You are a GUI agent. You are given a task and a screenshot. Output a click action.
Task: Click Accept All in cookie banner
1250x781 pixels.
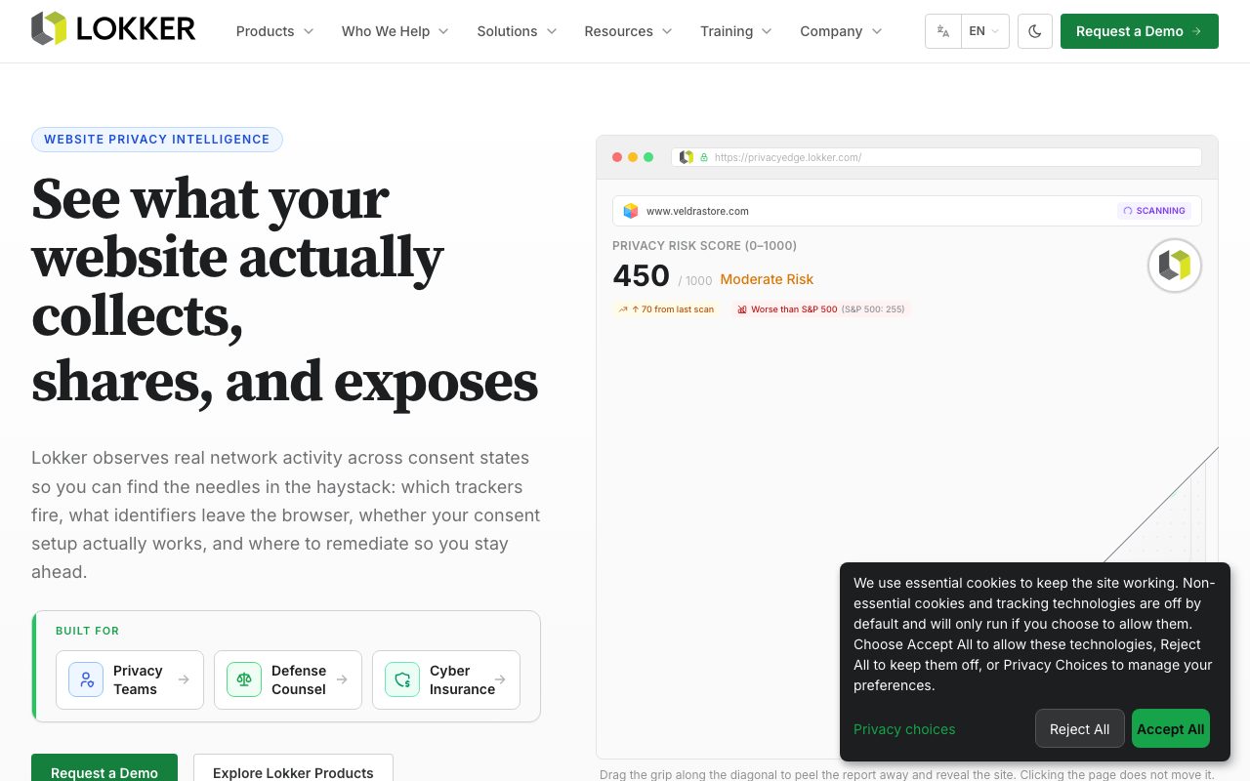[x=1171, y=729]
